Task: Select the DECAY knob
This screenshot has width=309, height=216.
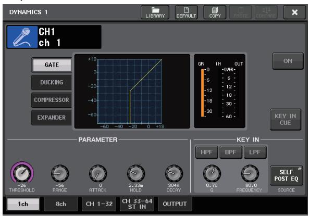Action: tap(174, 173)
